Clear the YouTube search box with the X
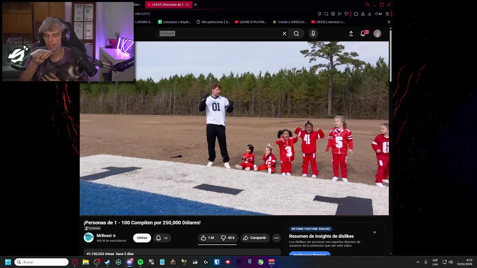 (x=284, y=33)
